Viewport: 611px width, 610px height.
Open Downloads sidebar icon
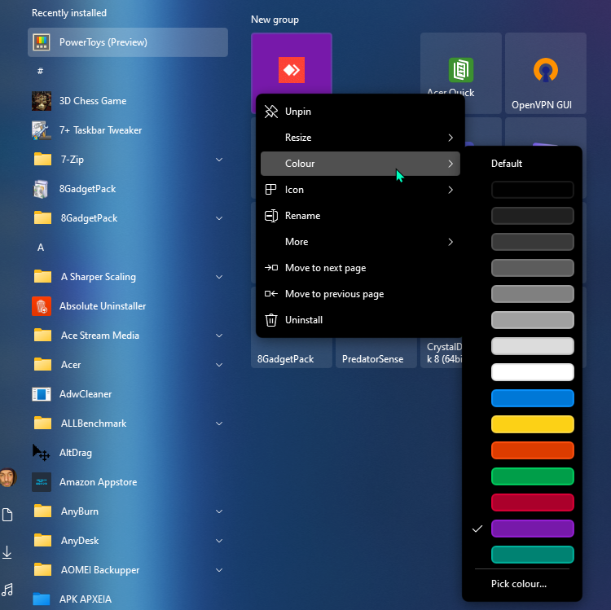pos(7,552)
